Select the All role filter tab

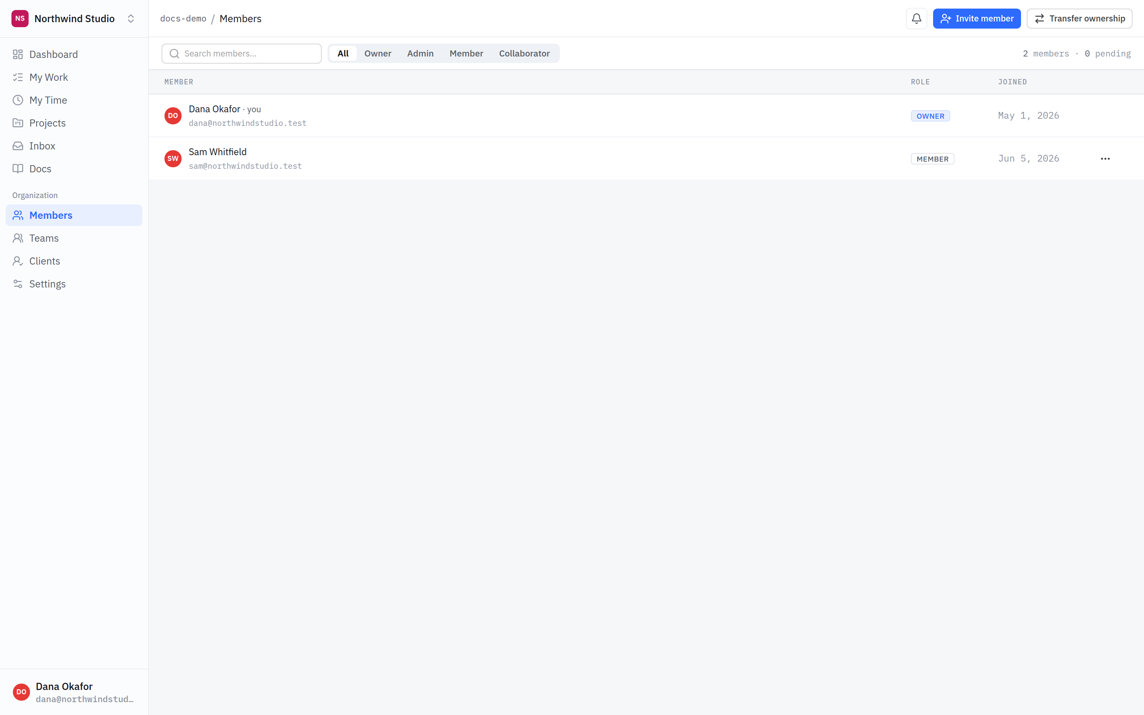(343, 53)
